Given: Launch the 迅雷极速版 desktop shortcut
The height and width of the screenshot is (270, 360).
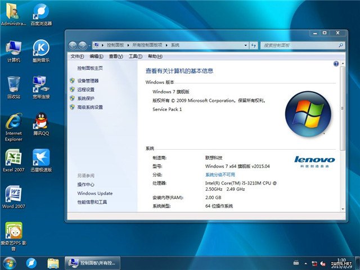Looking at the screenshot, I should coord(41,160).
